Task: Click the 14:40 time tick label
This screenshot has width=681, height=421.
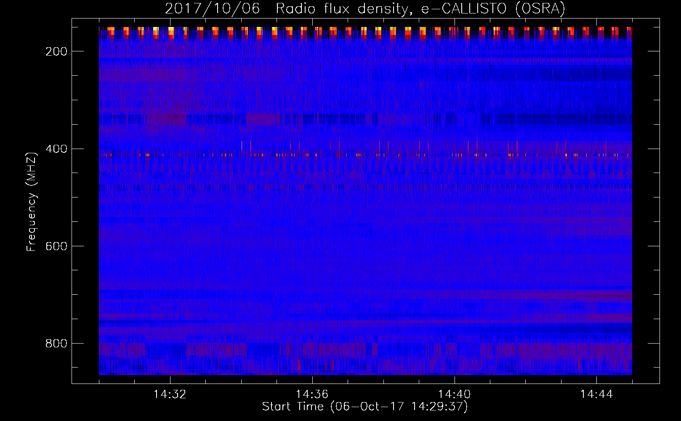Action: (x=455, y=394)
